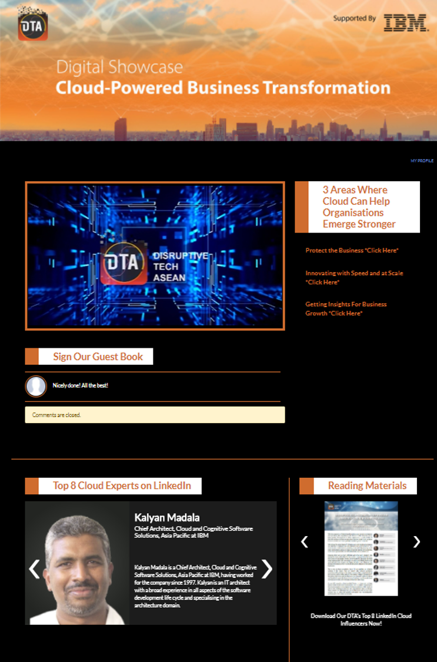Open the My Profile link
The image size is (437, 662).
coord(422,161)
